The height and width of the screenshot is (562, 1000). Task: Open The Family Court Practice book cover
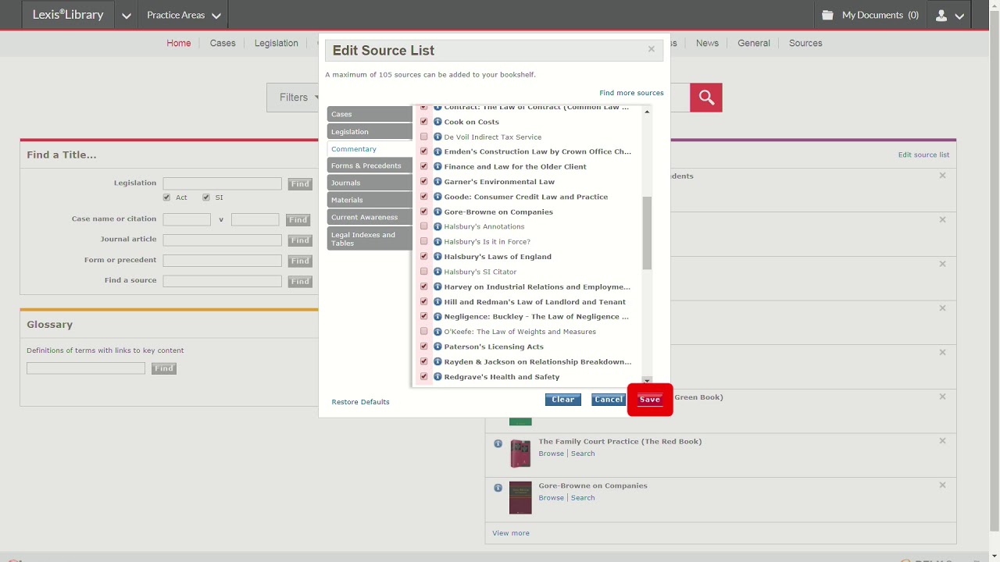coord(520,454)
